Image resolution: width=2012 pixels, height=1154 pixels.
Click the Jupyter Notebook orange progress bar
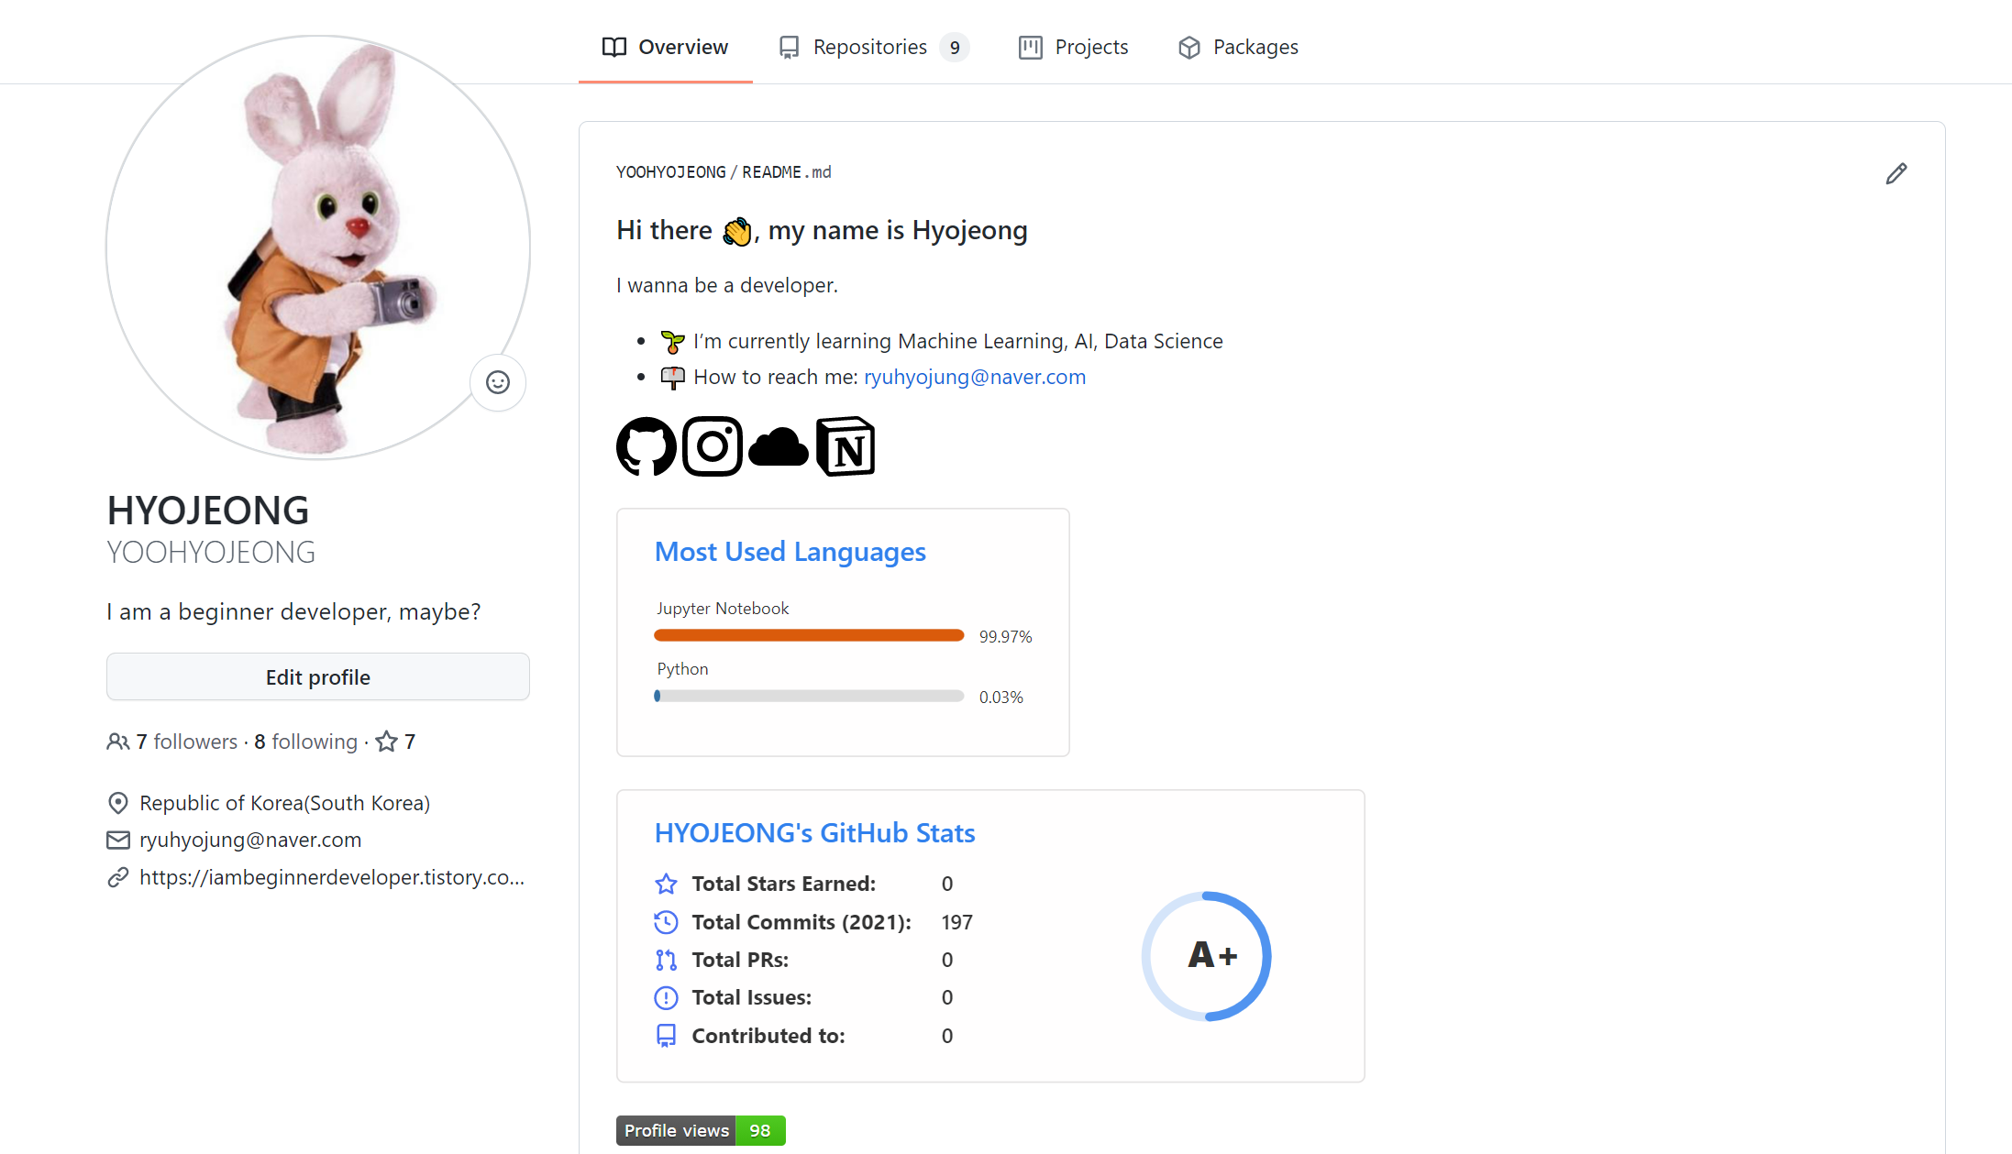(808, 635)
